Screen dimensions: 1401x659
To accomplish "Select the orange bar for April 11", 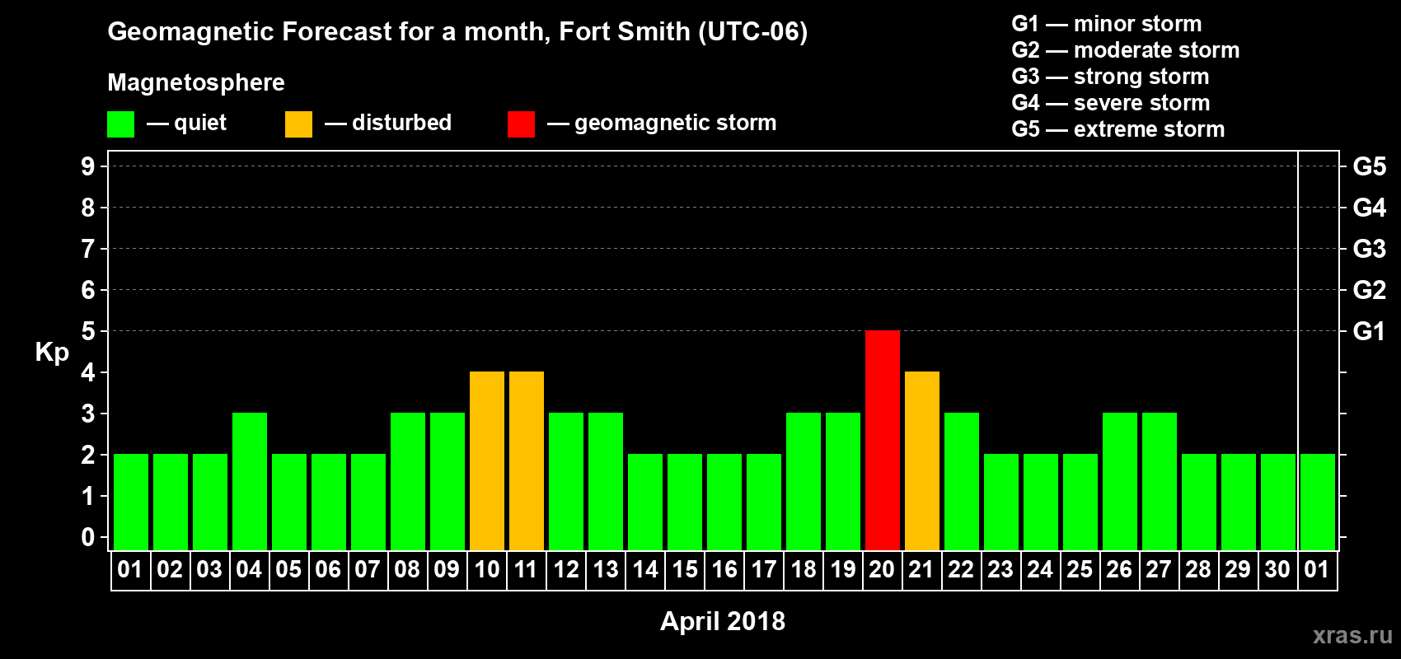I will click(527, 461).
